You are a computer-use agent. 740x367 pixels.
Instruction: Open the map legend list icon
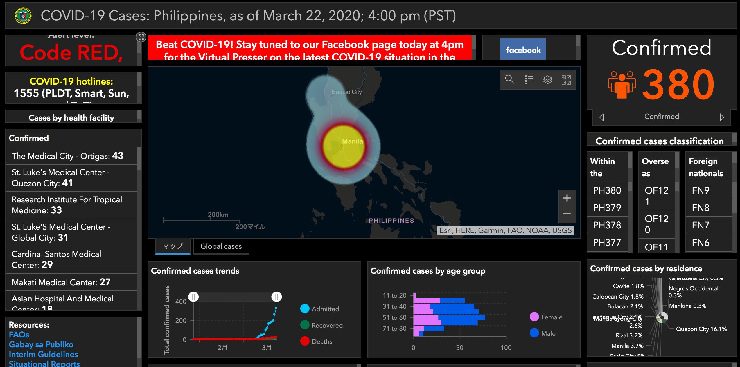[529, 79]
